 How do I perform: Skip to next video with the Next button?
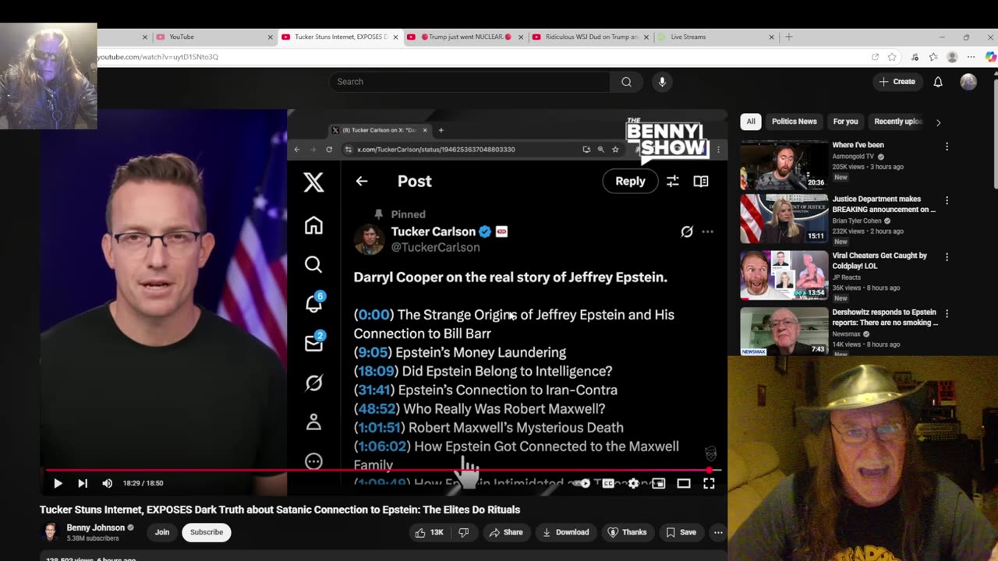(x=83, y=483)
